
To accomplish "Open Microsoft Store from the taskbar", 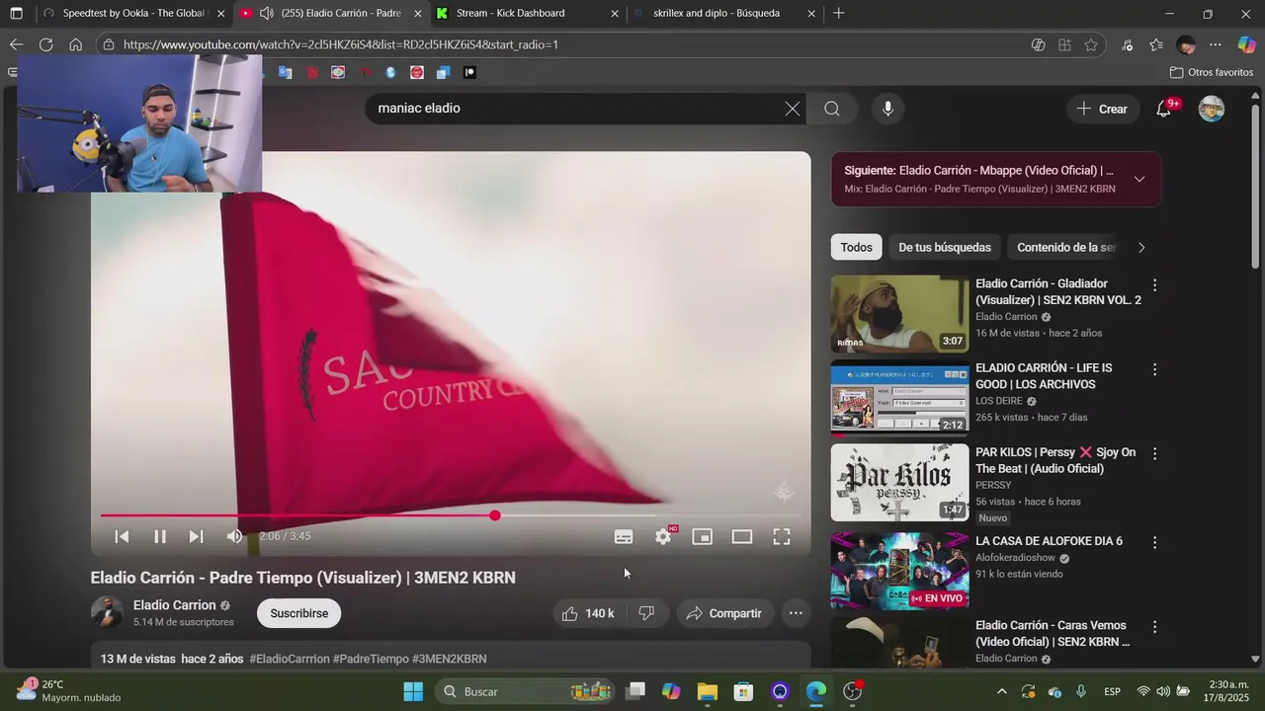I will click(743, 691).
